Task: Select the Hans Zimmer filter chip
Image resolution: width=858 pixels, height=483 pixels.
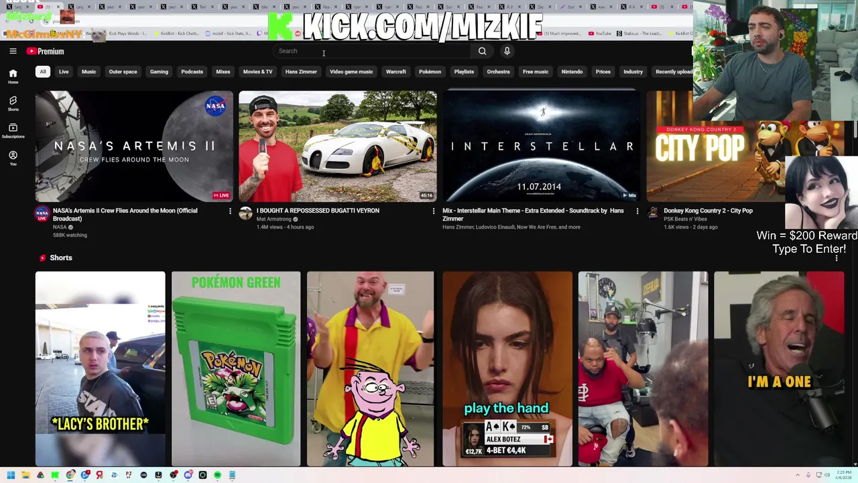Action: pos(301,72)
